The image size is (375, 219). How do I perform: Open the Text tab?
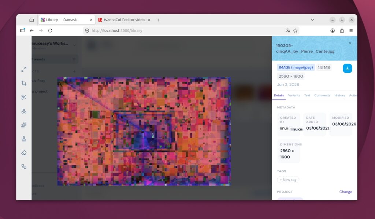[x=307, y=95]
